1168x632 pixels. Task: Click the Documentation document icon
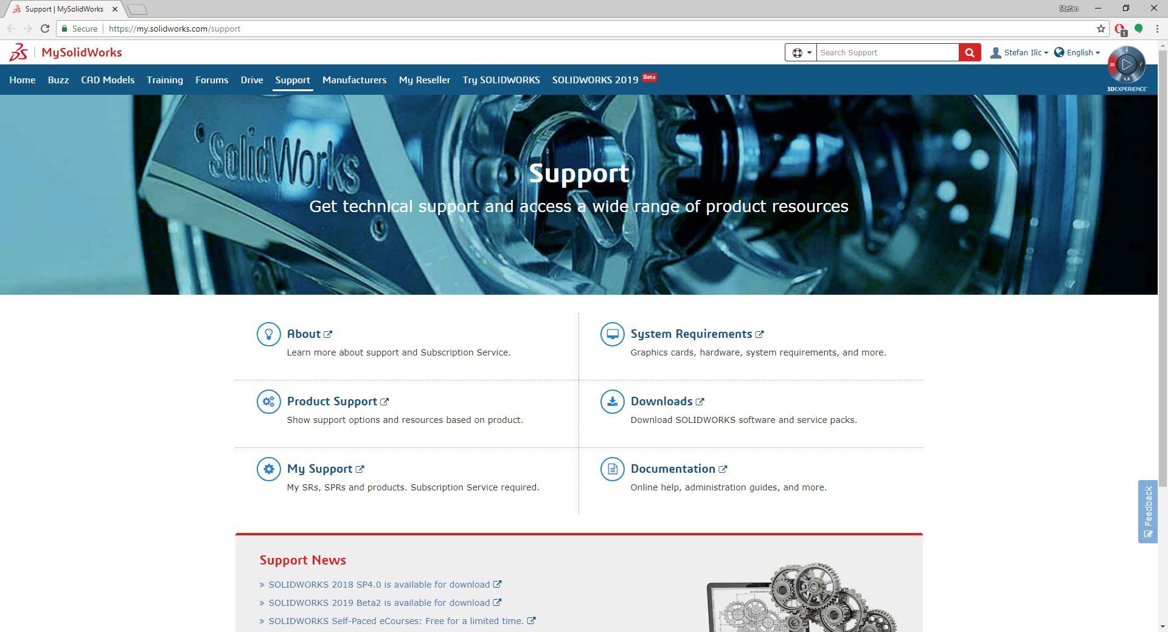612,469
